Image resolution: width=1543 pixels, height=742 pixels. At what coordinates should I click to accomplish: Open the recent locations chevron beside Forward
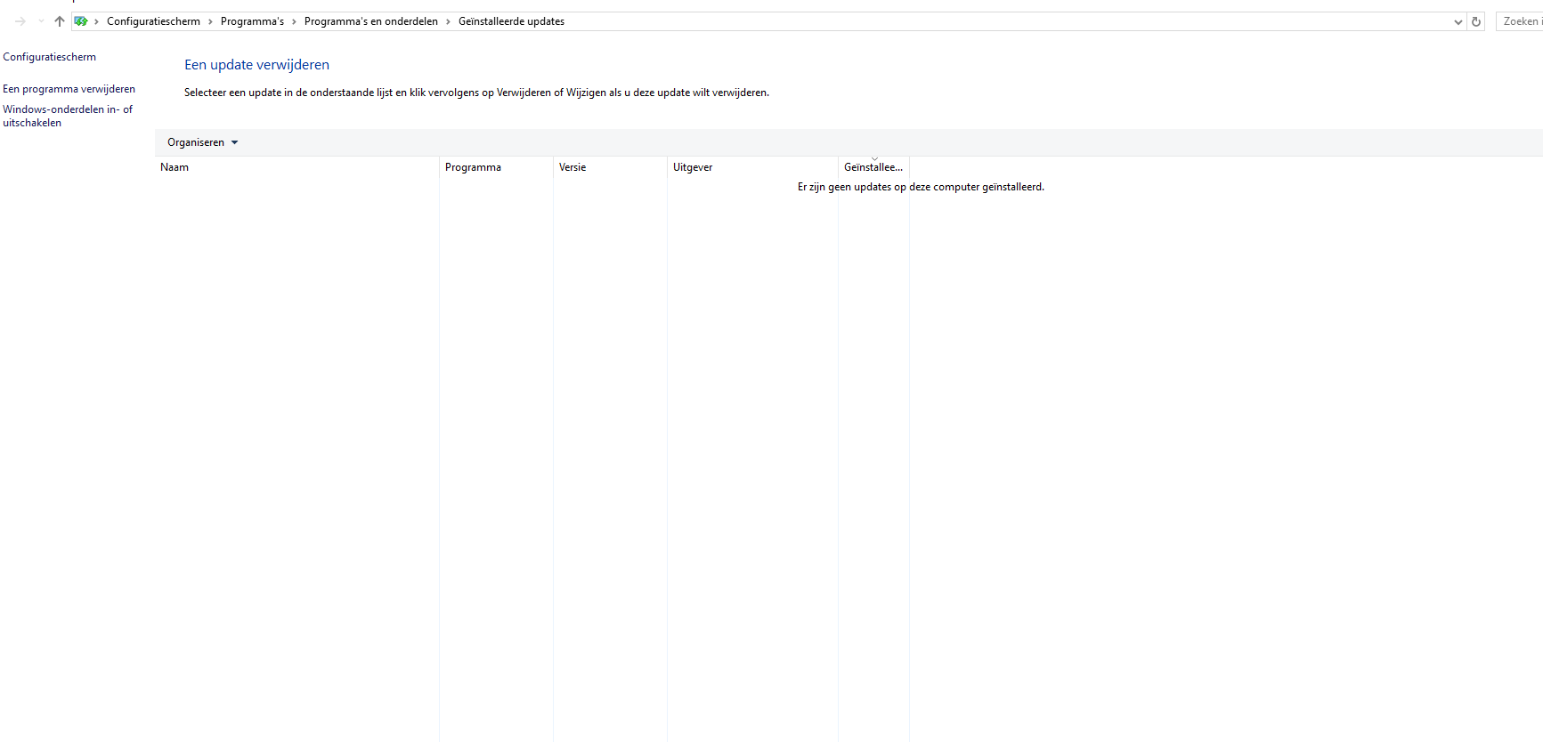[41, 21]
